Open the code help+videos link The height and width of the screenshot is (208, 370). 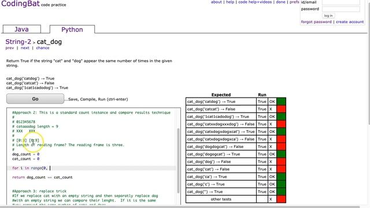click(255, 2)
